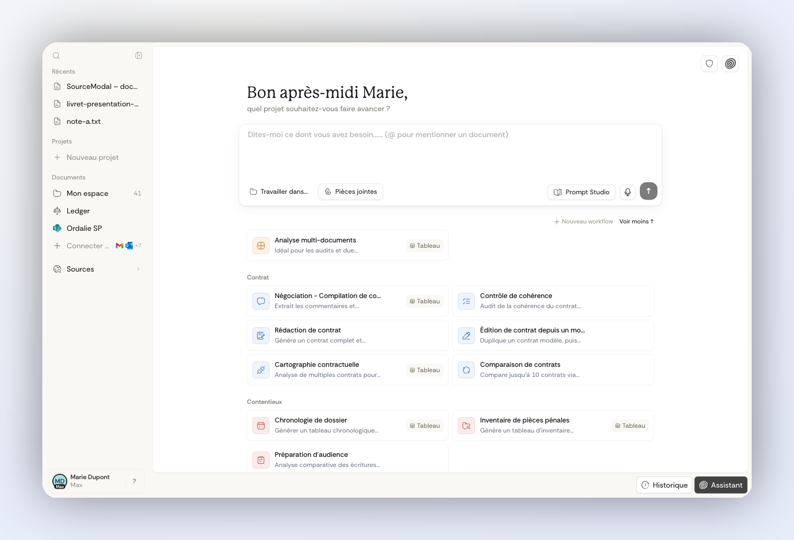
Task: Click the send arrow button
Action: click(648, 191)
